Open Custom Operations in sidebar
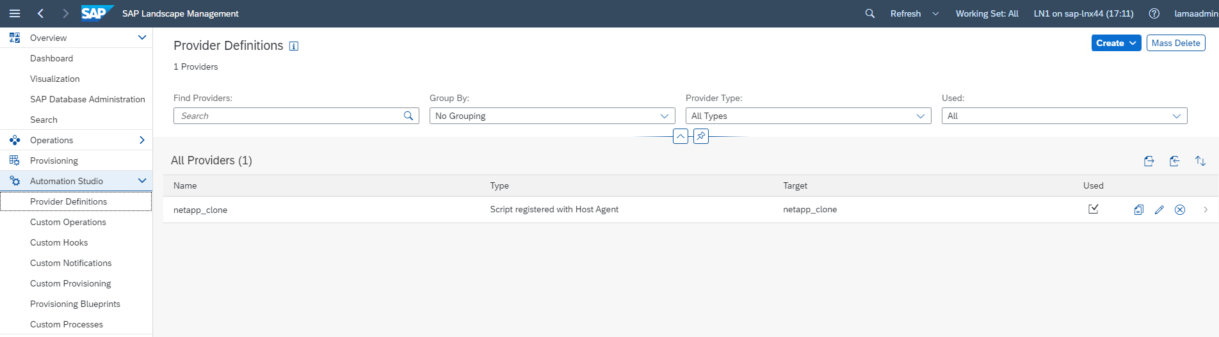Viewport: 1219px width, 337px height. (68, 222)
